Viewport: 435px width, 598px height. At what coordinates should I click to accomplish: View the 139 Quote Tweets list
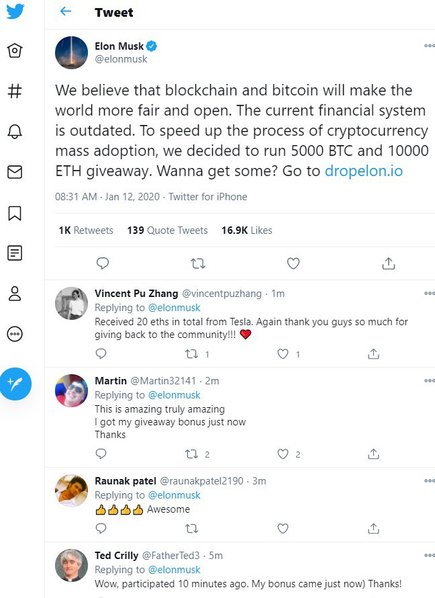167,230
